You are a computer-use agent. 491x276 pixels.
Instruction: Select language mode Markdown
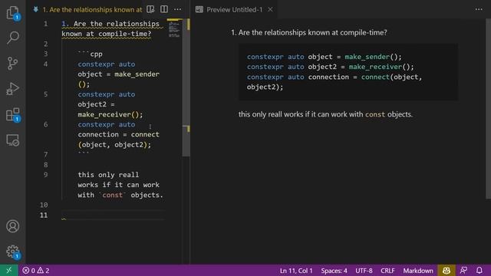[x=418, y=271]
